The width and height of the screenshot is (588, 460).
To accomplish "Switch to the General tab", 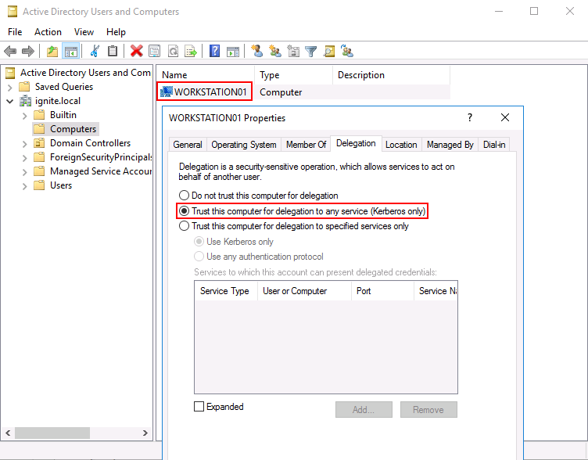I will click(x=188, y=145).
